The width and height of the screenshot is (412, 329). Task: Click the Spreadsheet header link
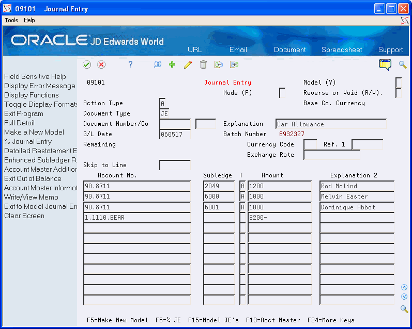point(342,50)
